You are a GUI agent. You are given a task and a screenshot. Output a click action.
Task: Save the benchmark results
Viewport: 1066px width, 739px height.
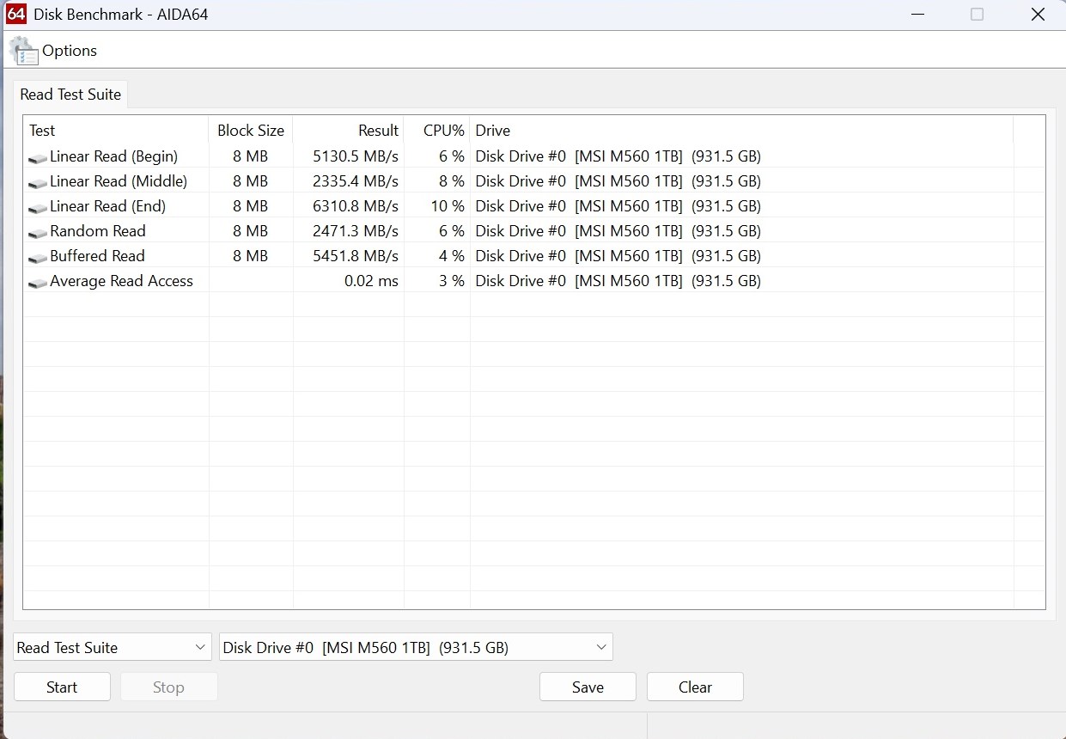click(588, 687)
